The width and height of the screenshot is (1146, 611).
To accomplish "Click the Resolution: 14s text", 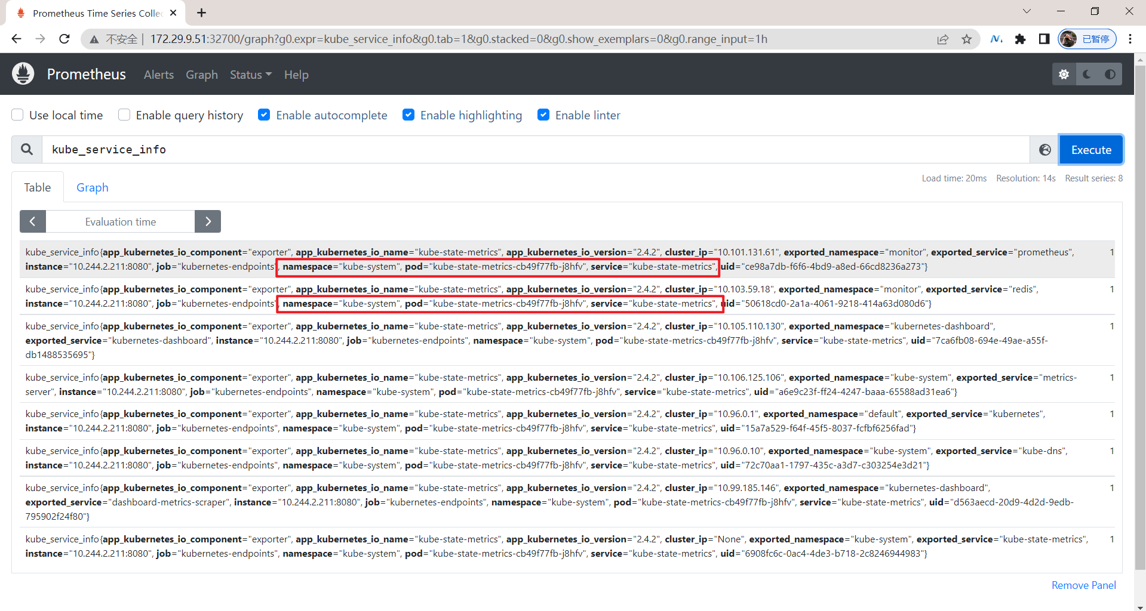I will [1025, 178].
